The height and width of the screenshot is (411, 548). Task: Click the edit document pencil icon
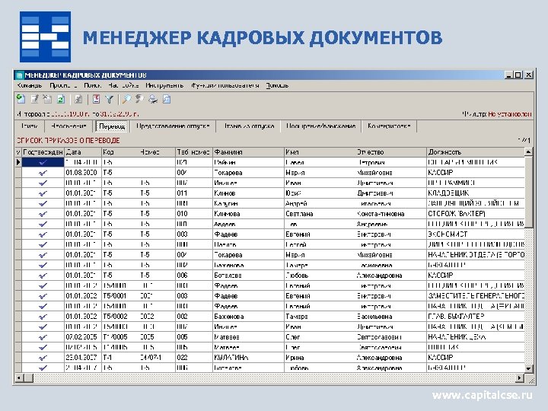[x=34, y=99]
